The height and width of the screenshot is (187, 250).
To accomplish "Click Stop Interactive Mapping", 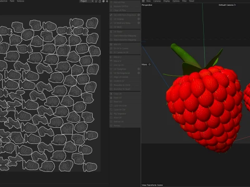I will (x=124, y=39).
